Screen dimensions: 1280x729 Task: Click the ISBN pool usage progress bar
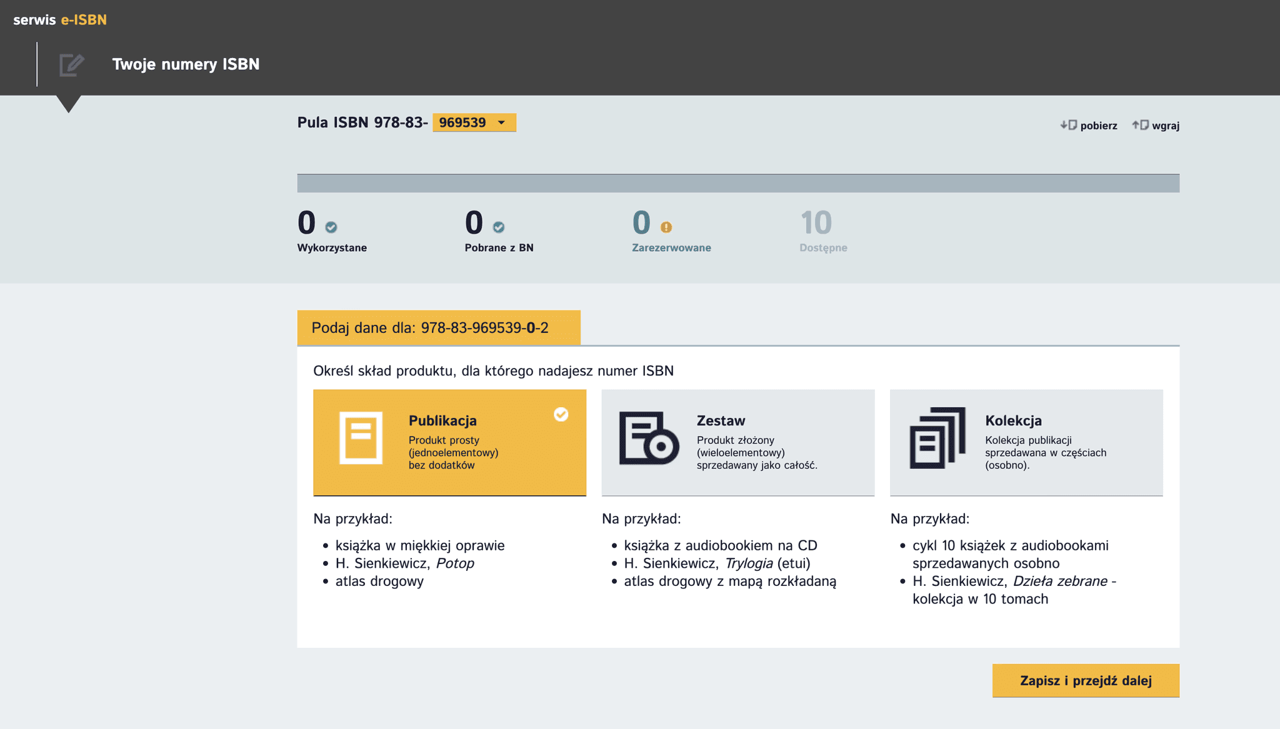pos(737,183)
